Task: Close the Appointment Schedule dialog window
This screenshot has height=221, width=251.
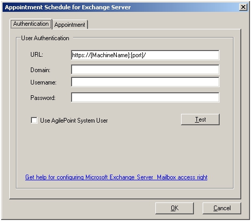Action: coord(243,7)
